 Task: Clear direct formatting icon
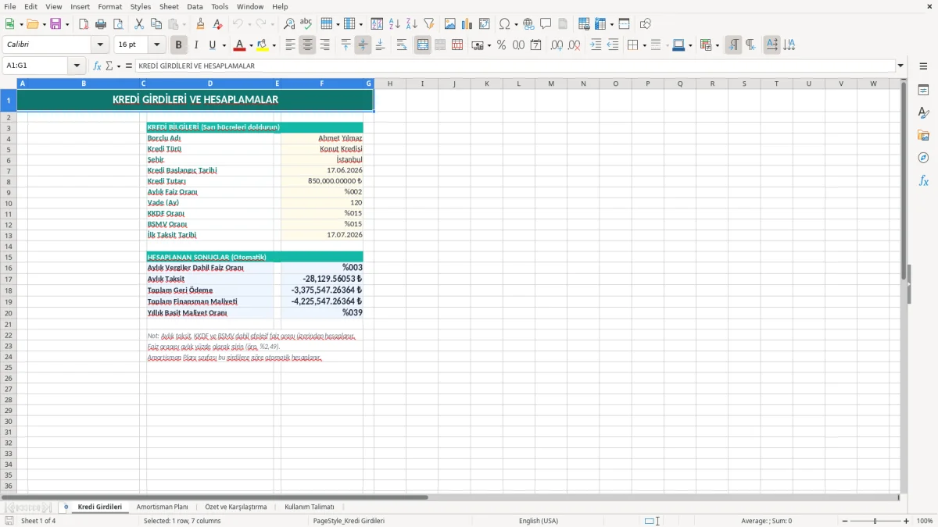coord(218,24)
